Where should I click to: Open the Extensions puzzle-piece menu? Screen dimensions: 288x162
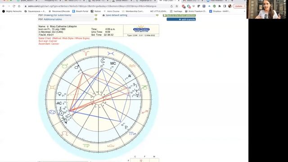click(220, 6)
